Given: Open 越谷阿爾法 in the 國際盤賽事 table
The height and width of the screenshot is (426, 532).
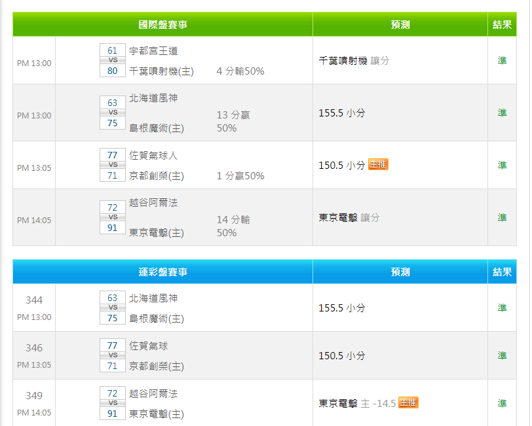Looking at the screenshot, I should [x=153, y=203].
